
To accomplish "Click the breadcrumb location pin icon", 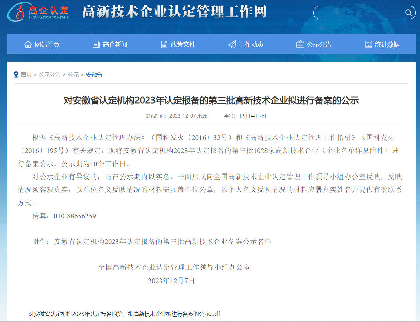I will [x=16, y=74].
